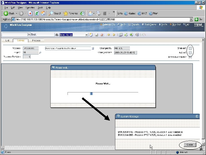Toggle the Enabled? checkbox
This screenshot has height=155, width=206.
[190, 49]
